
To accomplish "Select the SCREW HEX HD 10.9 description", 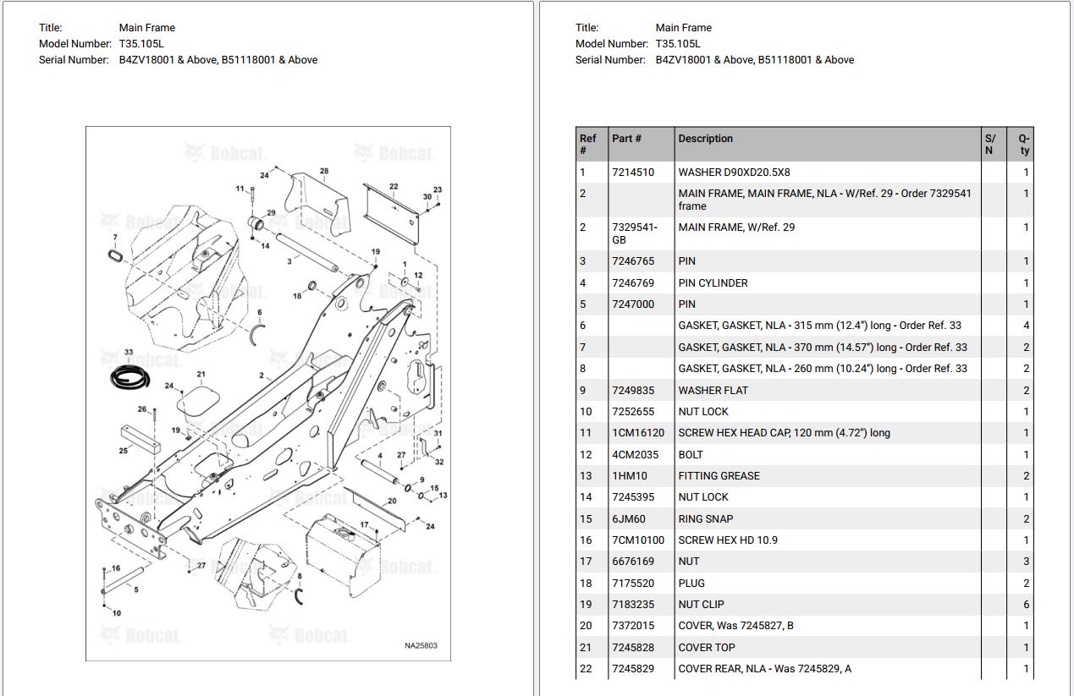I will click(x=728, y=540).
